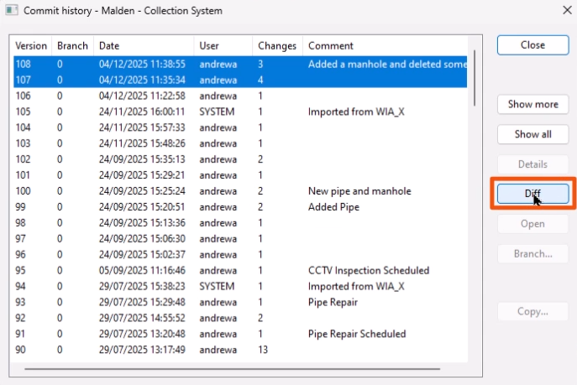Select version 103 row
Viewport: 577px width, 385px height.
click(x=240, y=143)
